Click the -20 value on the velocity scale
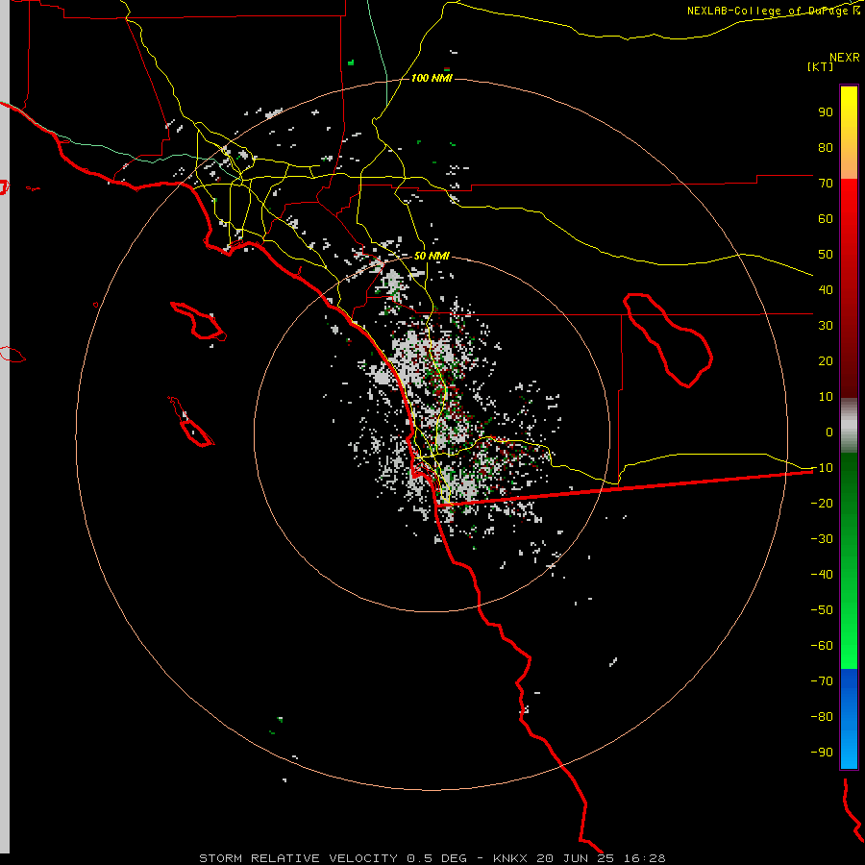This screenshot has width=865, height=865. [x=822, y=504]
